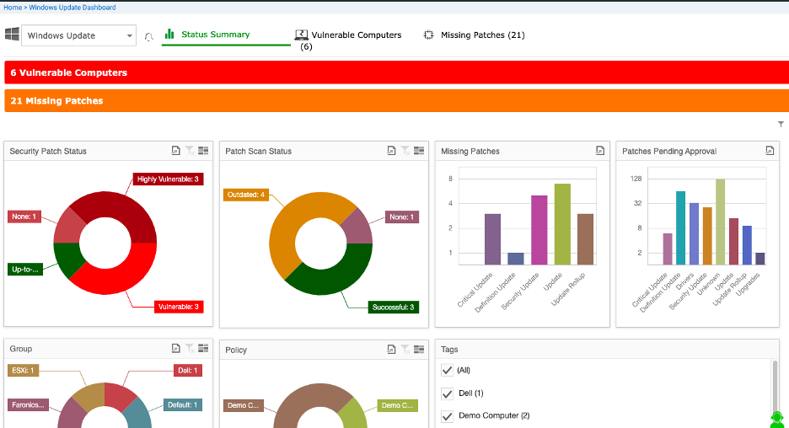This screenshot has height=428, width=789.
Task: Click the Highly Vulnerable: 3 label
Action: coord(168,179)
